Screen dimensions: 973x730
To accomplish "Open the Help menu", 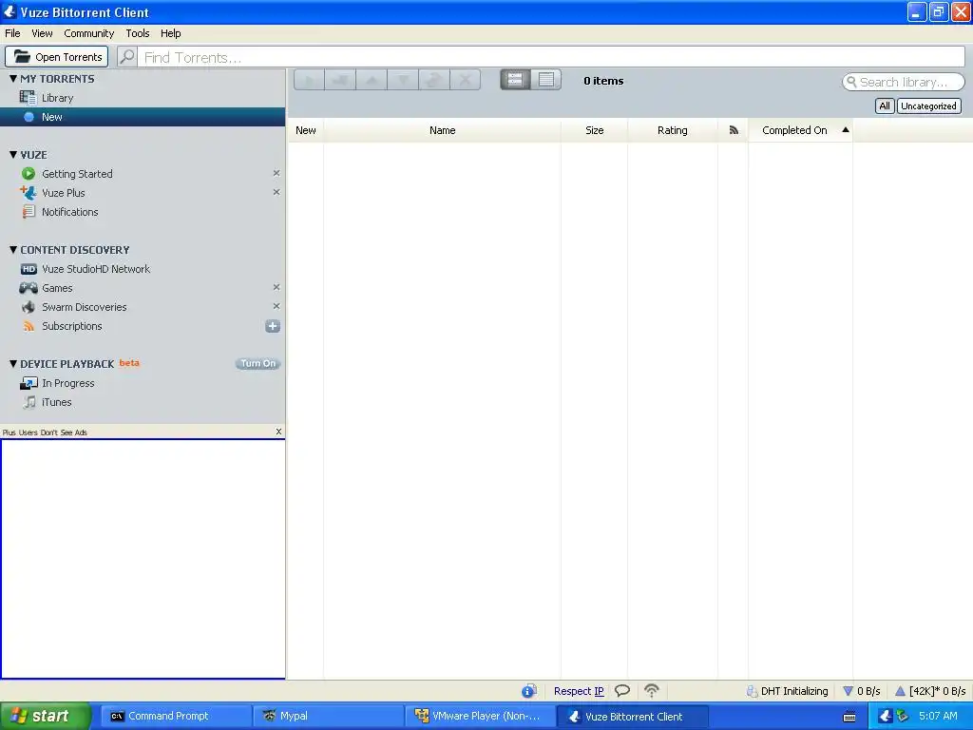I will [171, 33].
